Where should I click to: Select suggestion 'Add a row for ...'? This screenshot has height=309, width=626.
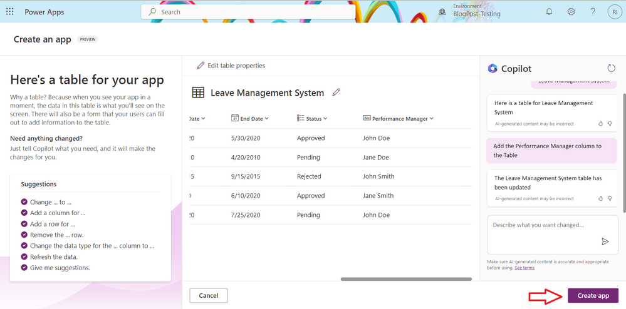(x=52, y=224)
